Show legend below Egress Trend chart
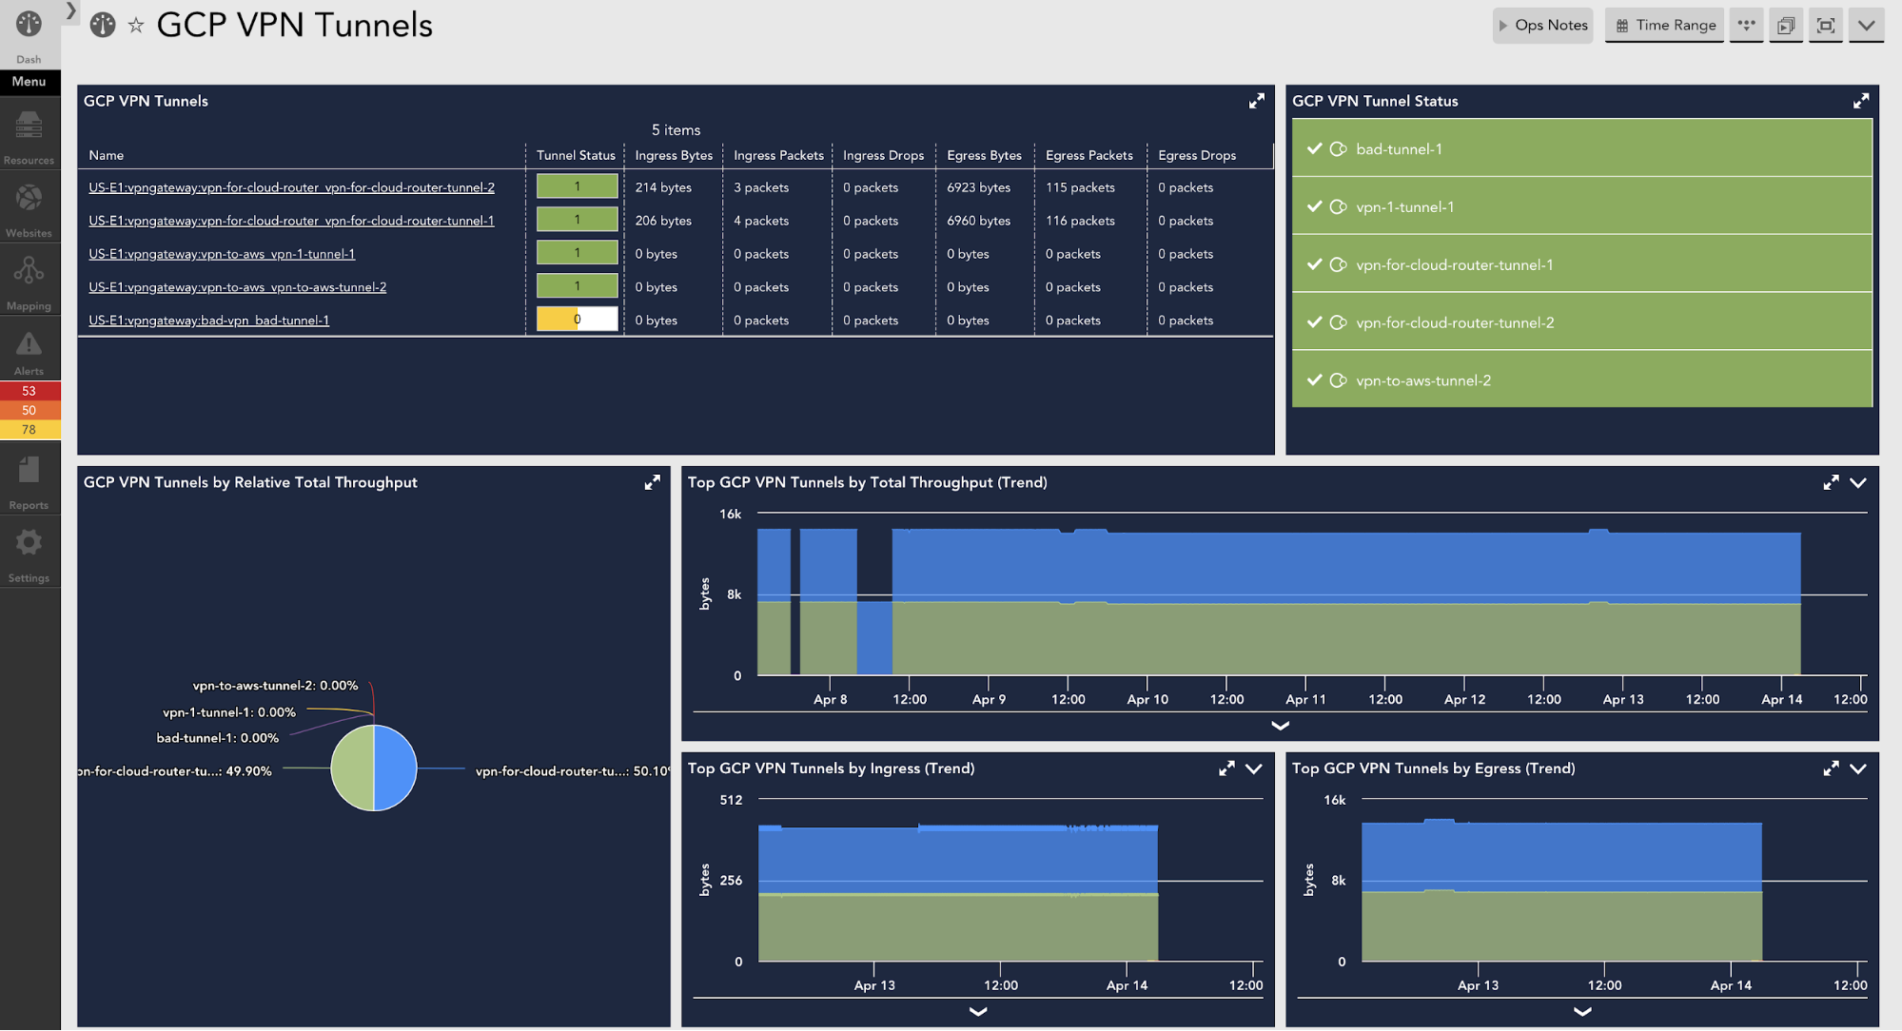The image size is (1902, 1031). (x=1582, y=1011)
